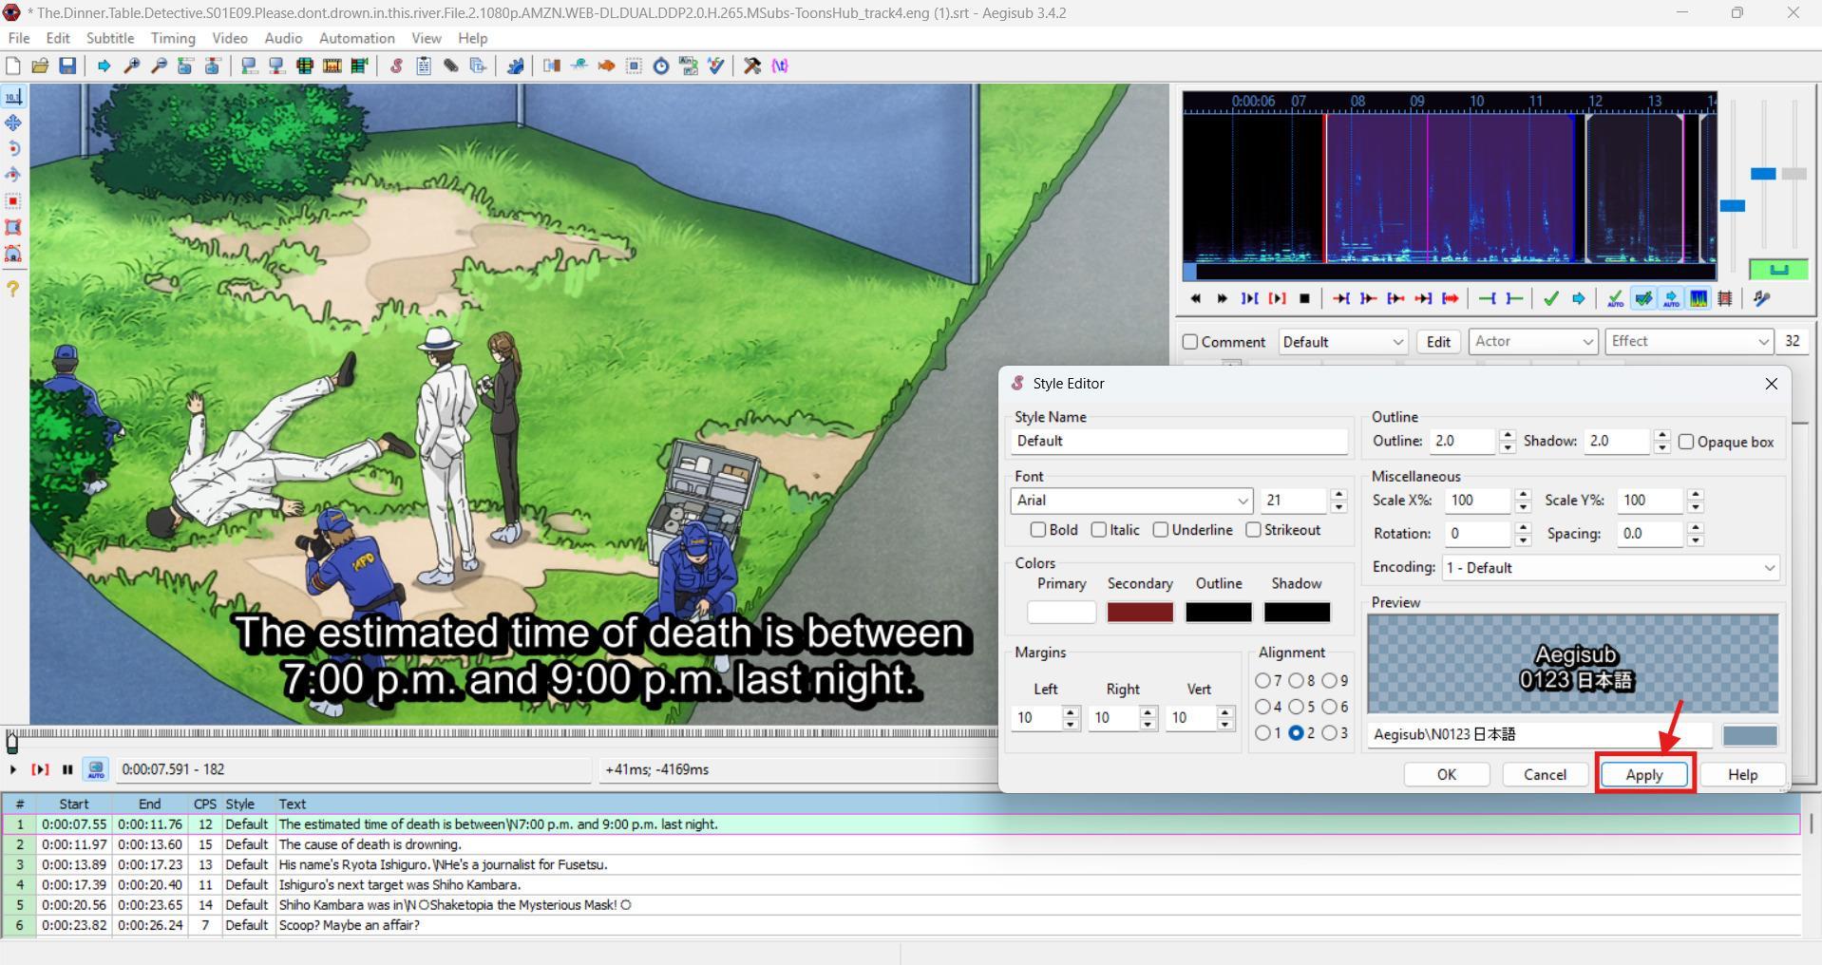Open the Effect dropdown
Image resolution: width=1822 pixels, height=965 pixels.
[x=1689, y=342]
